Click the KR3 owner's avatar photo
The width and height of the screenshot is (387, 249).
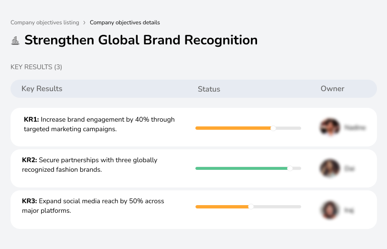(x=330, y=210)
